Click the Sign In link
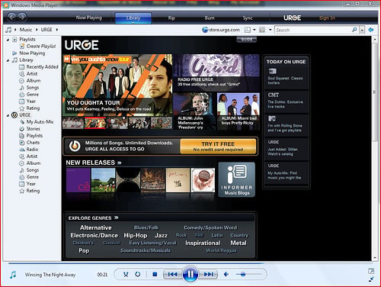The height and width of the screenshot is (287, 381). (x=327, y=18)
